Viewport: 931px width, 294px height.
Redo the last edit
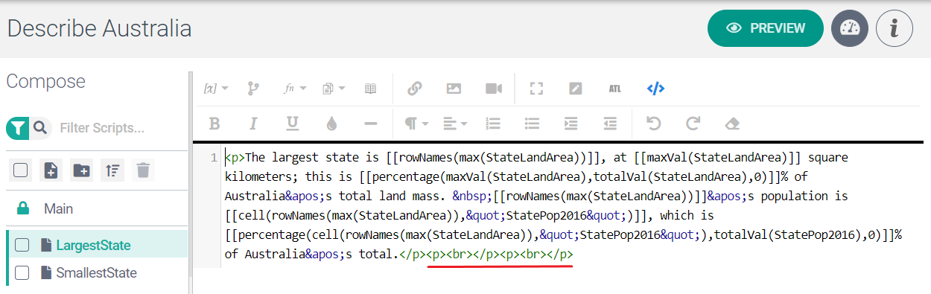click(x=693, y=124)
